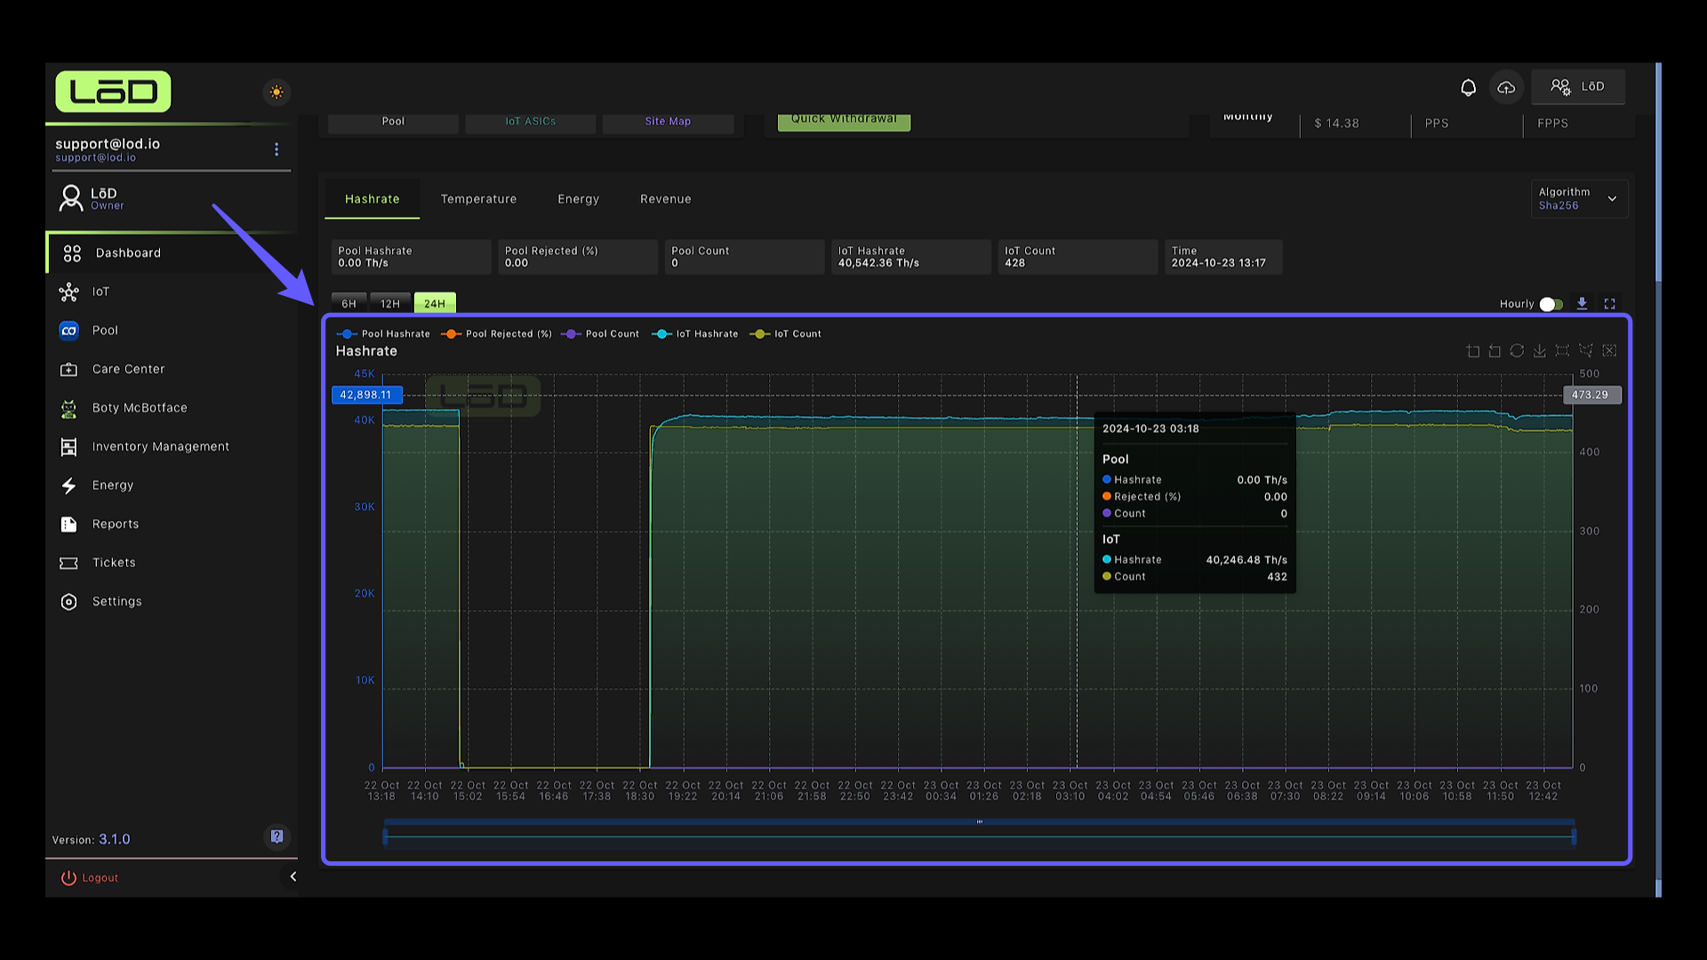This screenshot has width=1707, height=960.
Task: Toggle Pool Count legend series
Action: (600, 334)
